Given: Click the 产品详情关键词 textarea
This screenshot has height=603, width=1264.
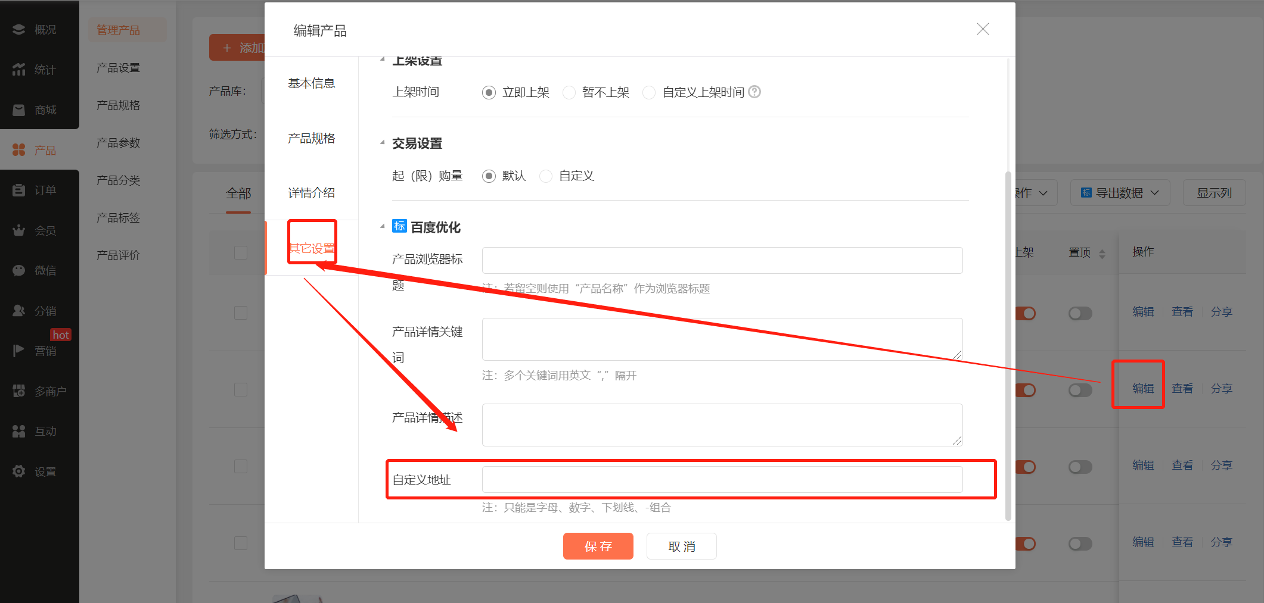Looking at the screenshot, I should [722, 339].
